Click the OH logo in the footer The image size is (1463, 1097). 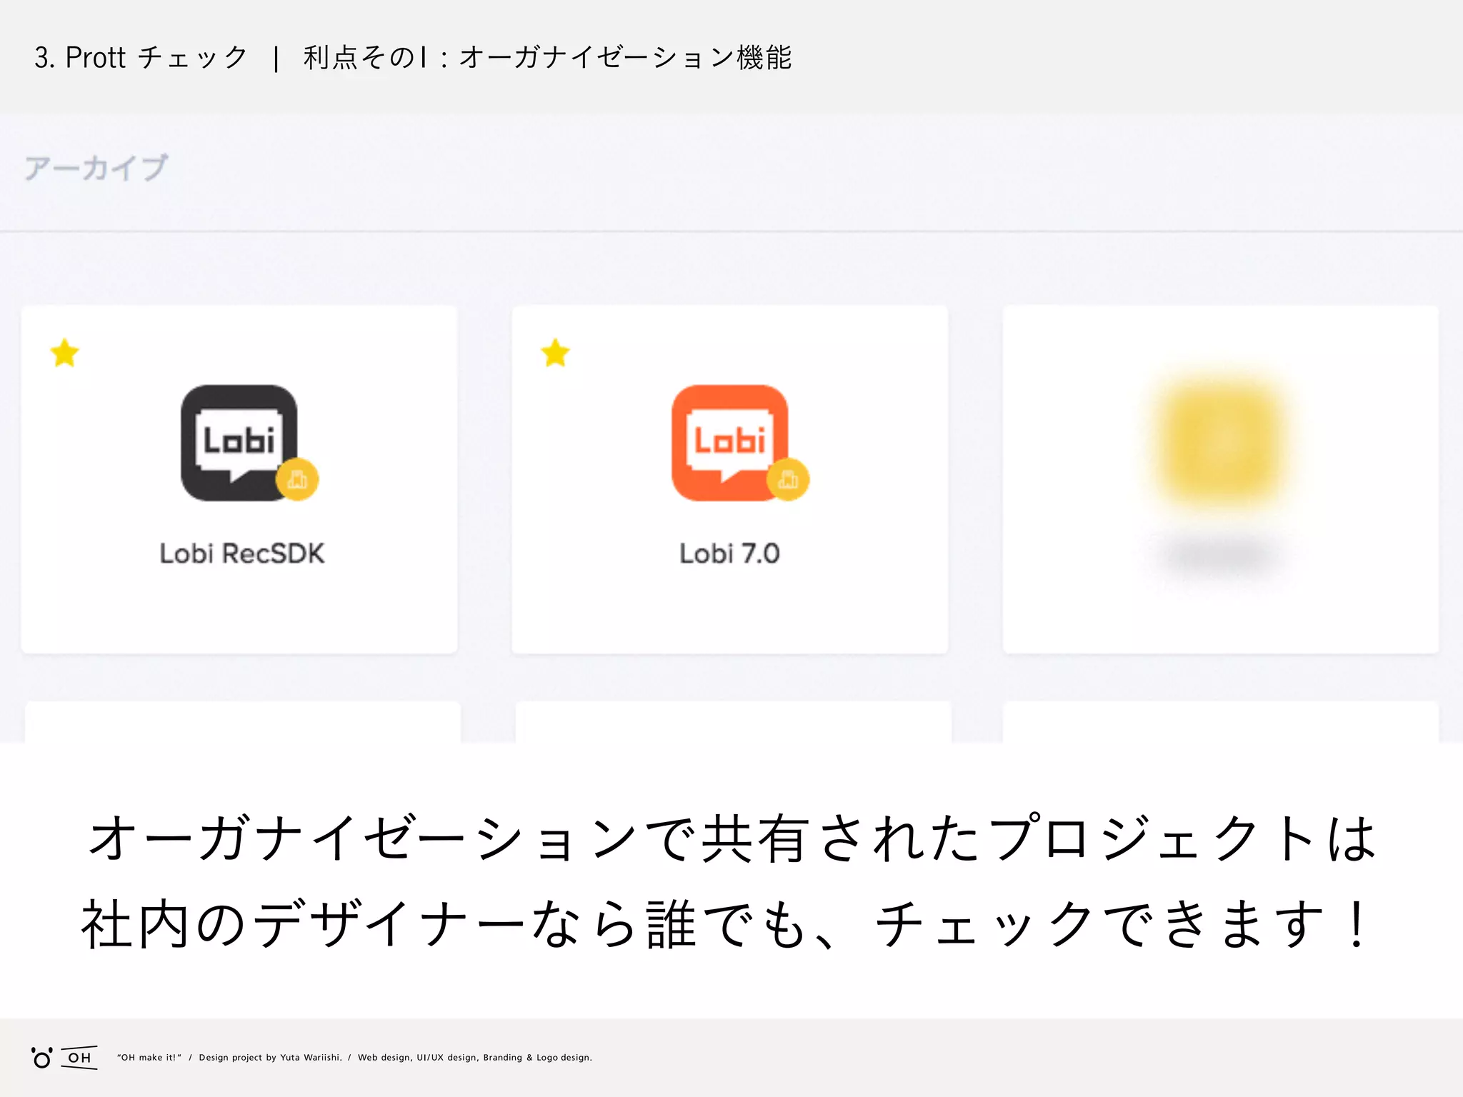click(x=63, y=1058)
